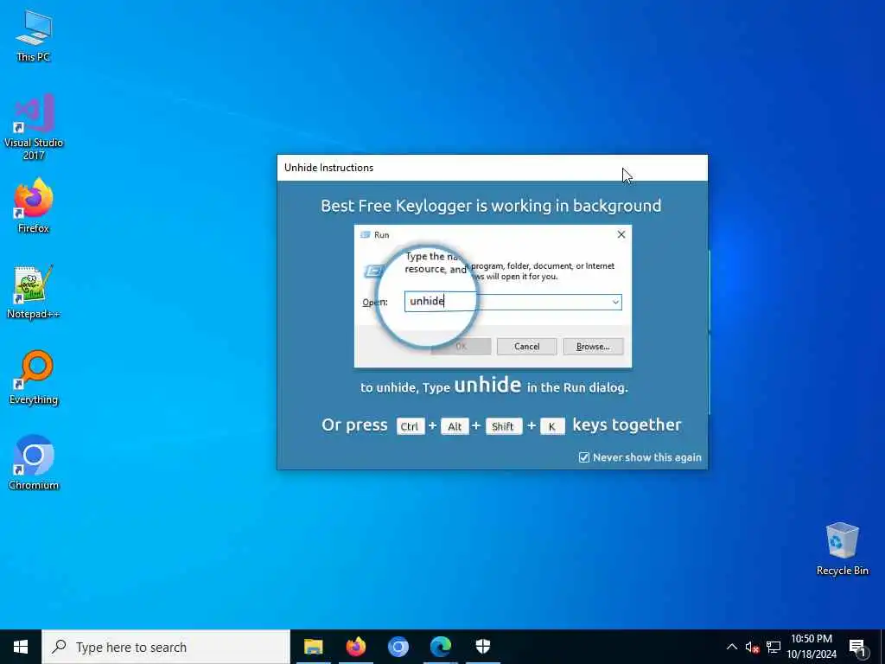Open Microsoft Edge from taskbar
Screen dimensions: 885x664
(x=441, y=647)
